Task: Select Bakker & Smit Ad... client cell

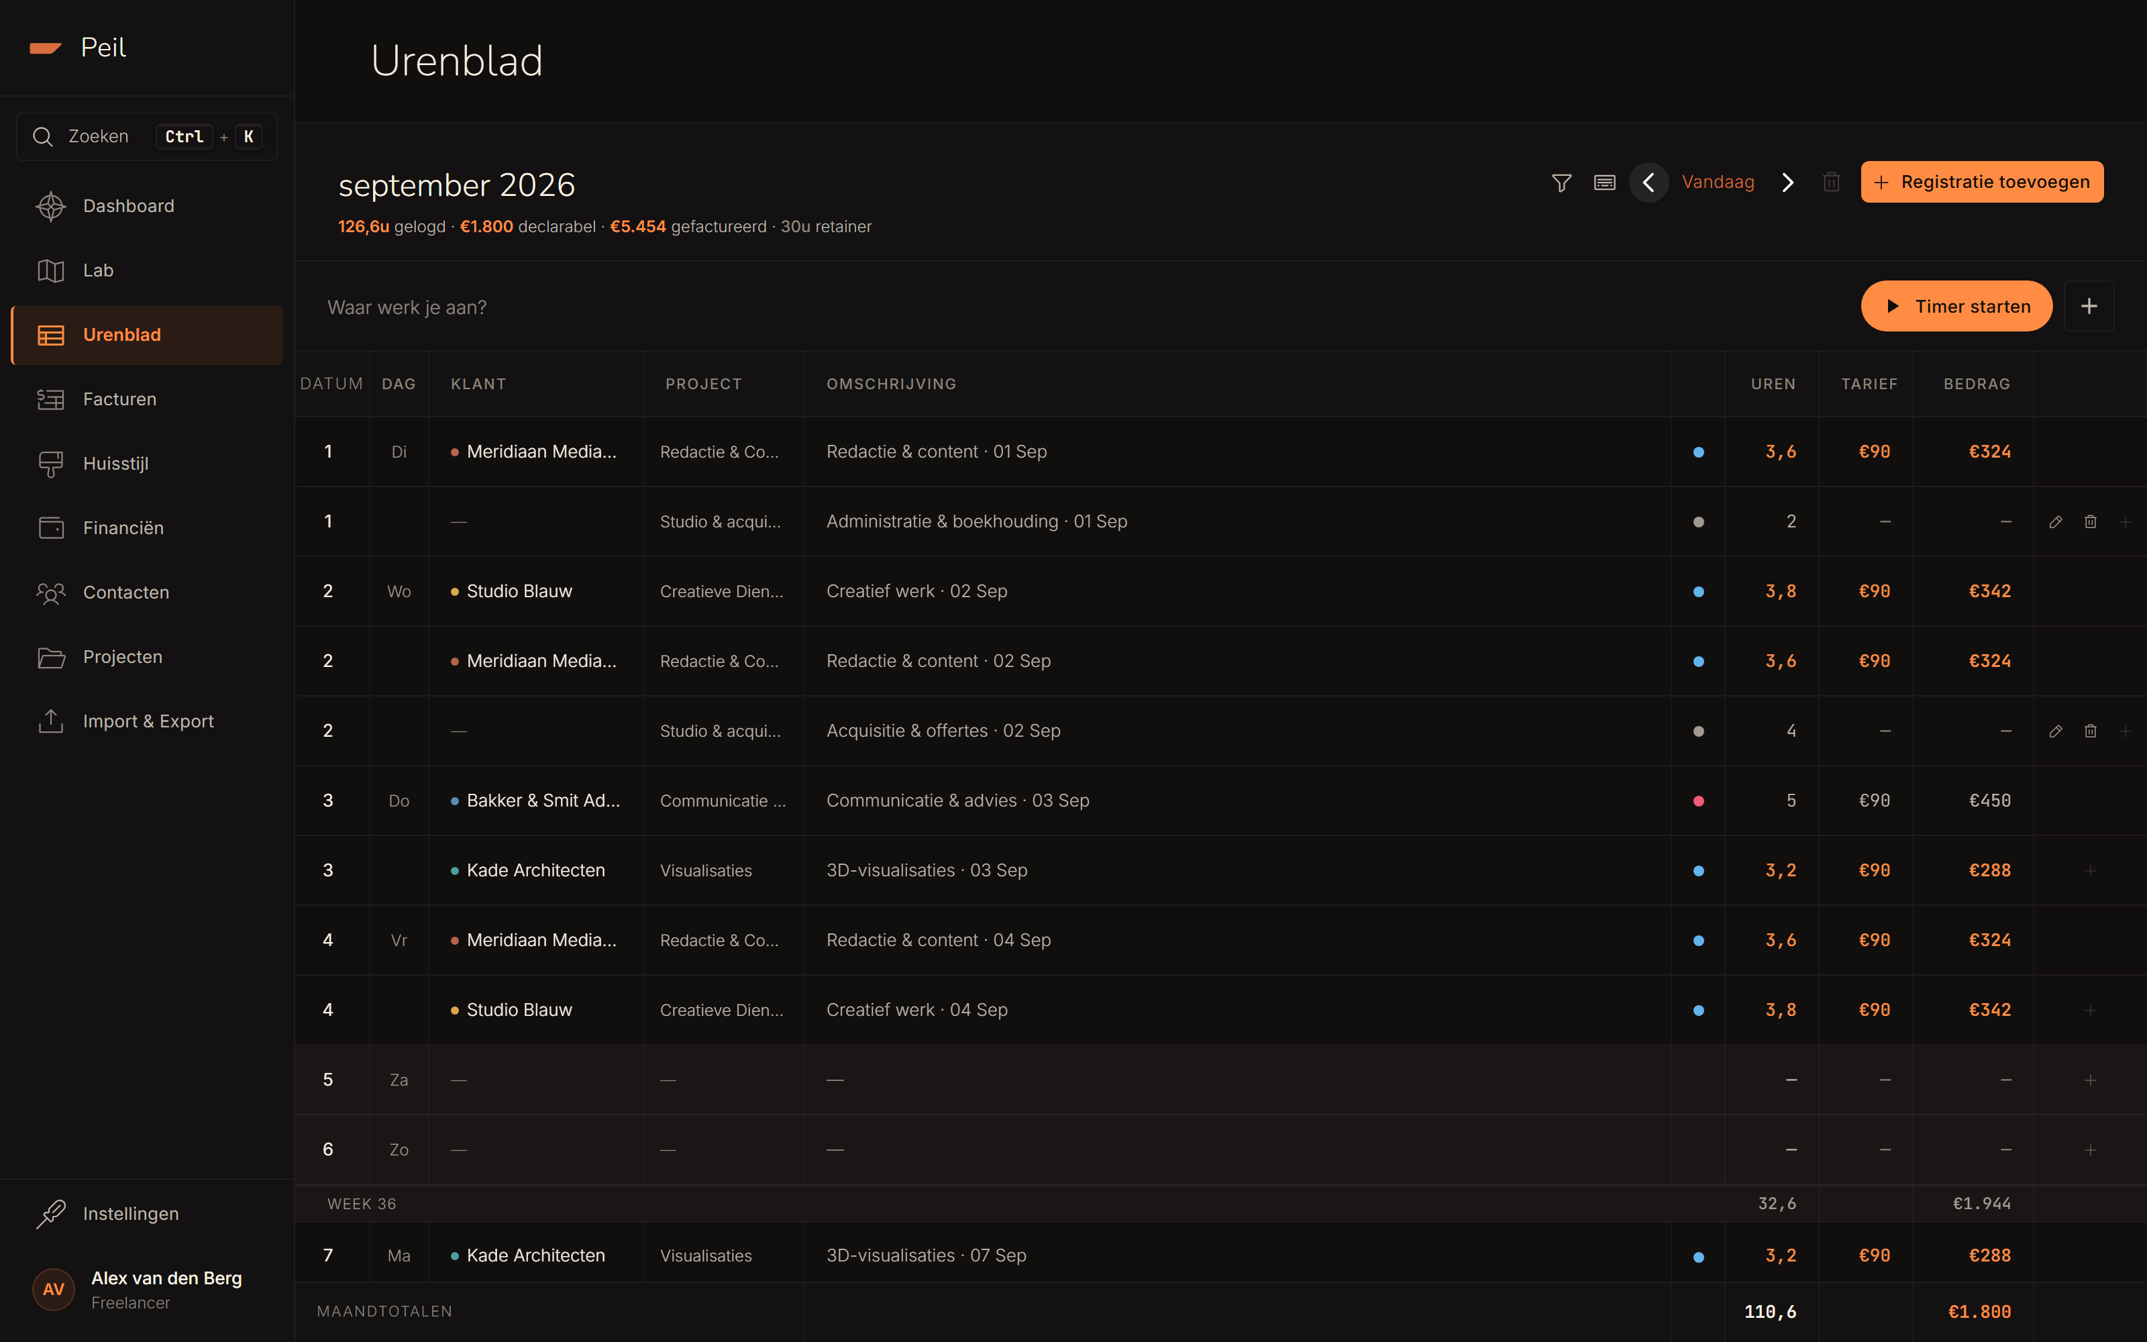Action: (x=536, y=801)
